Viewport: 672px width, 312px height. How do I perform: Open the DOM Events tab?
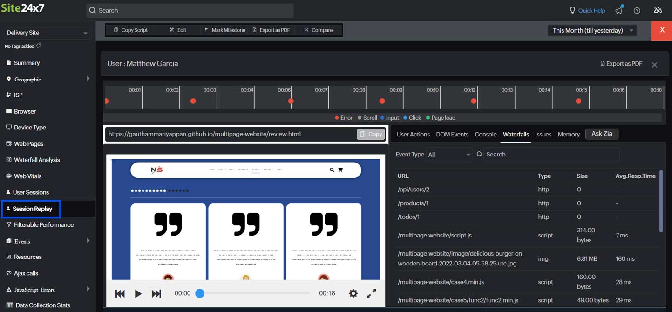pos(452,134)
